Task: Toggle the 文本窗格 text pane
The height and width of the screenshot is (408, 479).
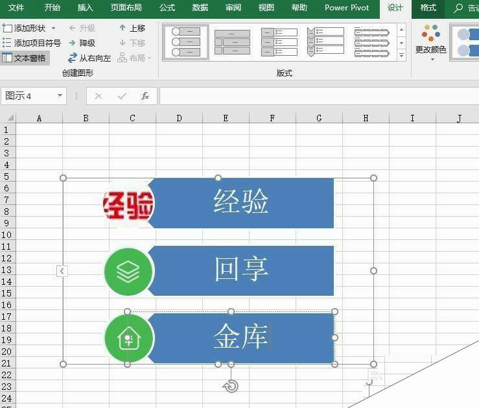Action: pyautogui.click(x=24, y=58)
